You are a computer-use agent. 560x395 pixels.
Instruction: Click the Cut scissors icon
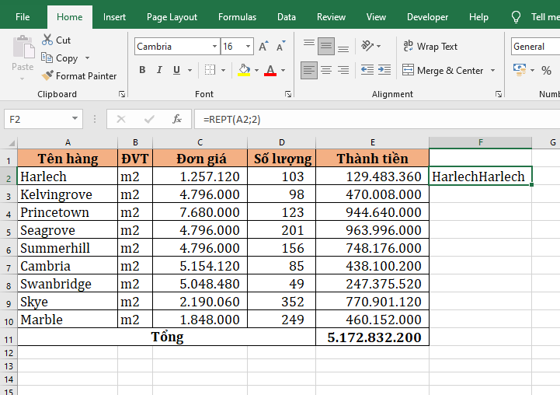pyautogui.click(x=47, y=40)
